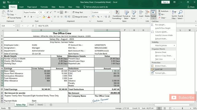Click Increase Indent icon
The width and height of the screenshot is (197, 110).
(x=69, y=17)
